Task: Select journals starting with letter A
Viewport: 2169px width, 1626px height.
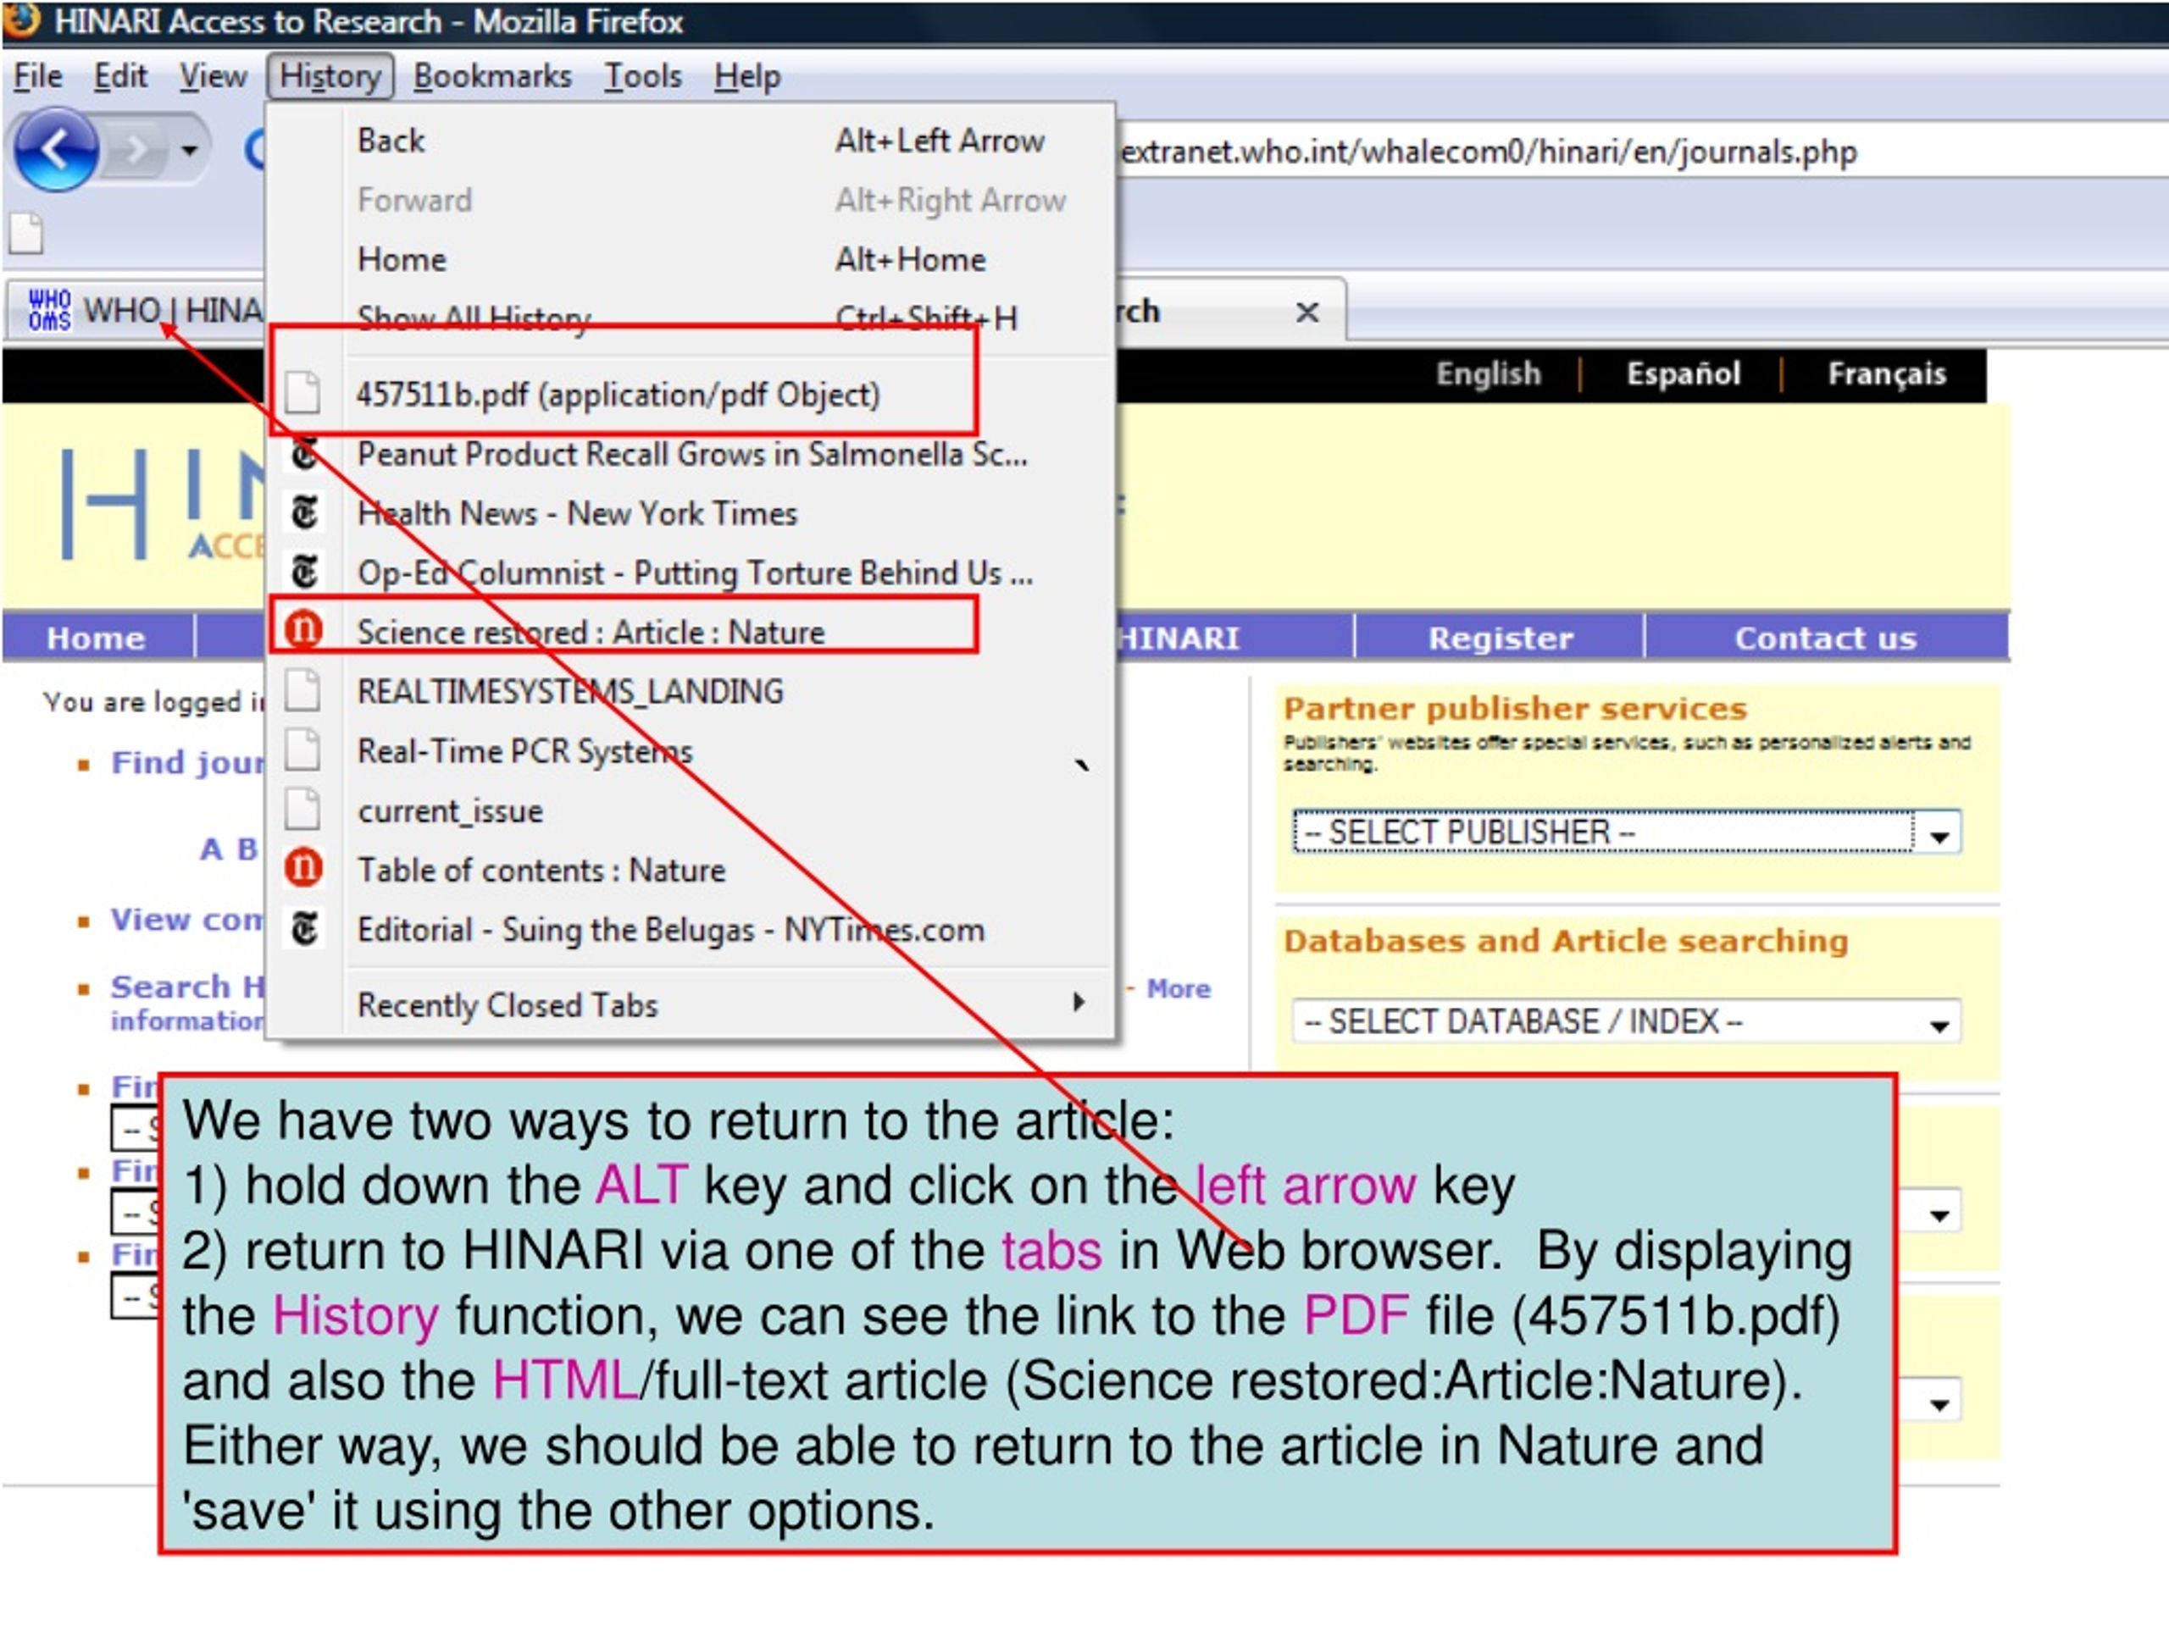Action: tap(211, 849)
